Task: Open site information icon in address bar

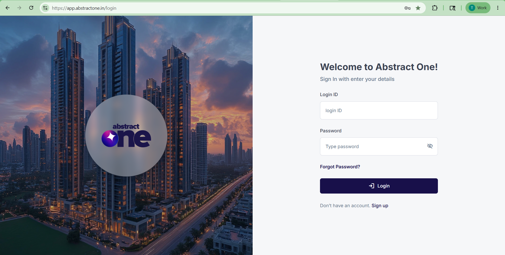Action: 45,8
